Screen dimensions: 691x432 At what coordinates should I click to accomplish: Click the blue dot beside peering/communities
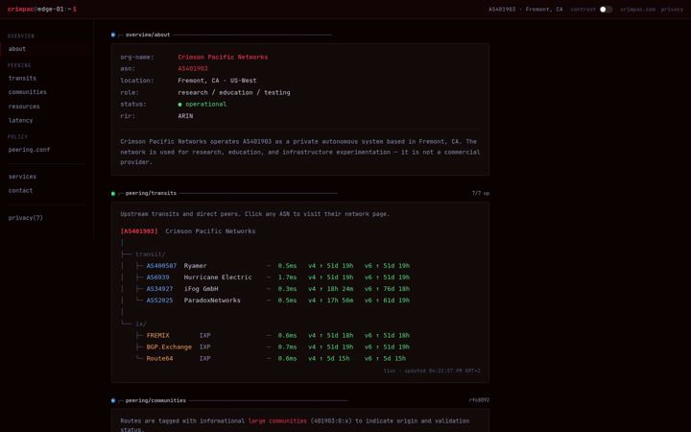(x=113, y=400)
